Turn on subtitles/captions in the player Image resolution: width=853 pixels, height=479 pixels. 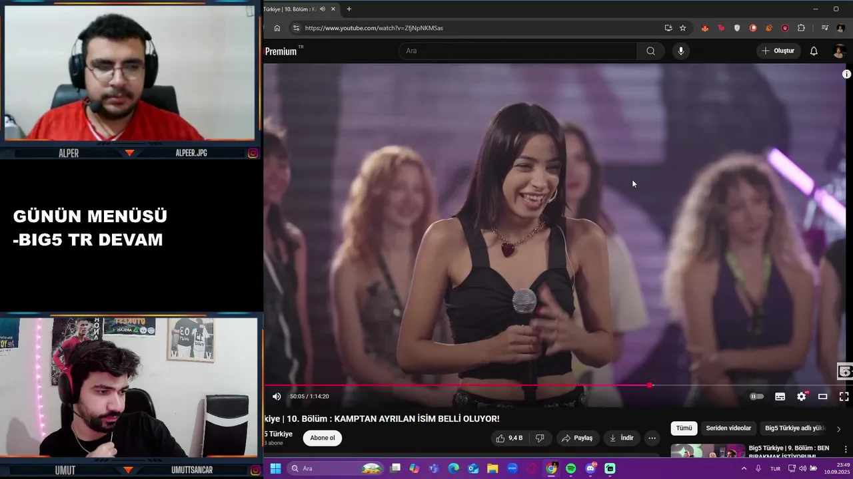[x=780, y=397]
